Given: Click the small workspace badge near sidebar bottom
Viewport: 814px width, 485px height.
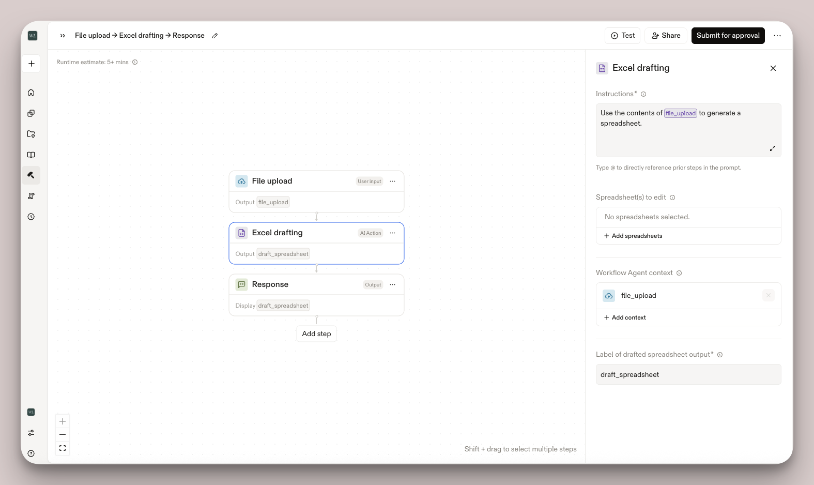Looking at the screenshot, I should coord(31,412).
